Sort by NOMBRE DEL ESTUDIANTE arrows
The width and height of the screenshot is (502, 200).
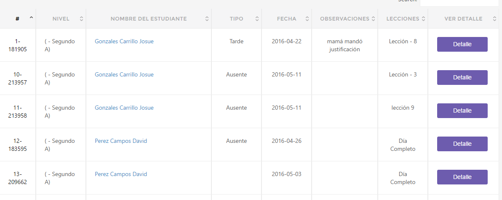[207, 19]
